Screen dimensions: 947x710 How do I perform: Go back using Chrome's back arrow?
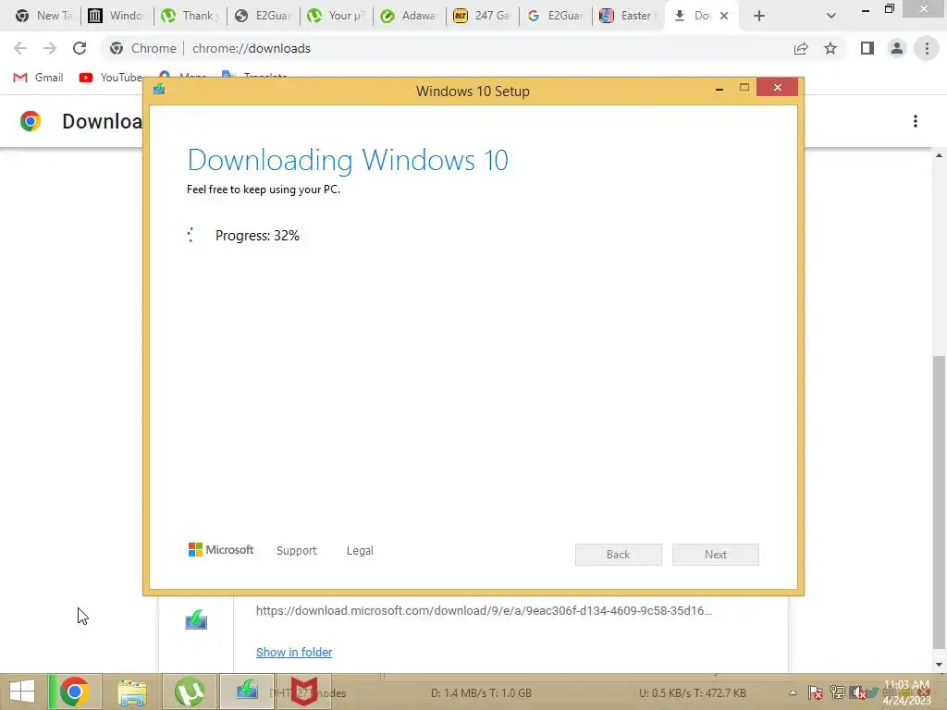click(x=20, y=48)
